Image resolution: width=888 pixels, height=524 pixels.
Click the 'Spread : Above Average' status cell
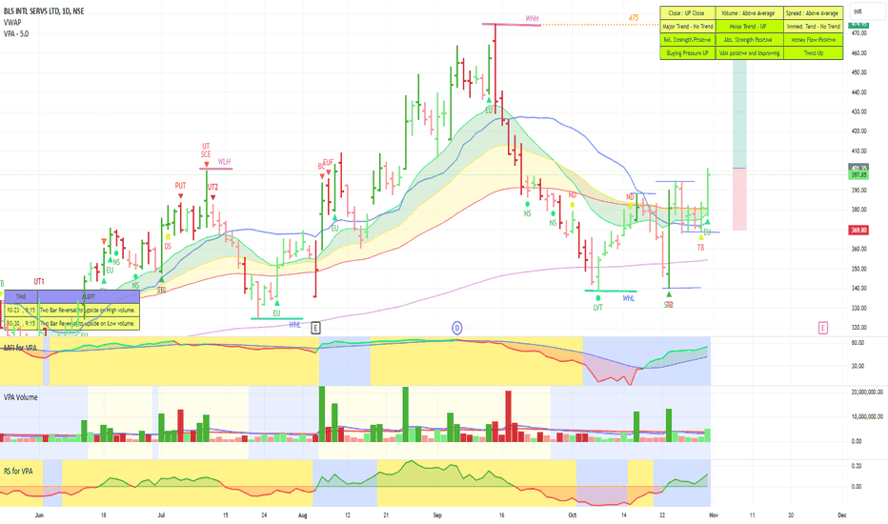(x=813, y=13)
